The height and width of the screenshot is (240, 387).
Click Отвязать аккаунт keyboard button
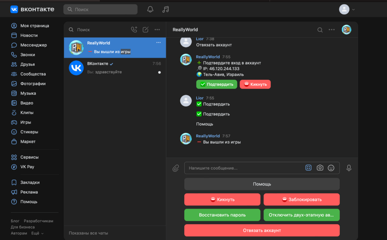pos(262,230)
